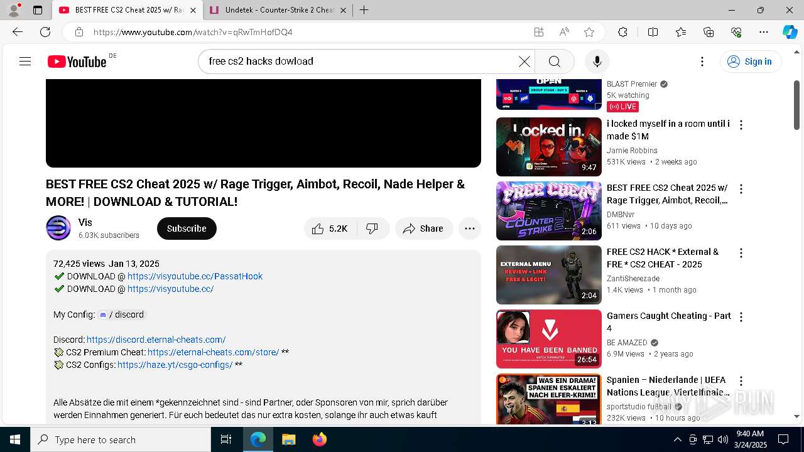Activate Read aloud in address bar
The image size is (804, 452).
tap(564, 32)
